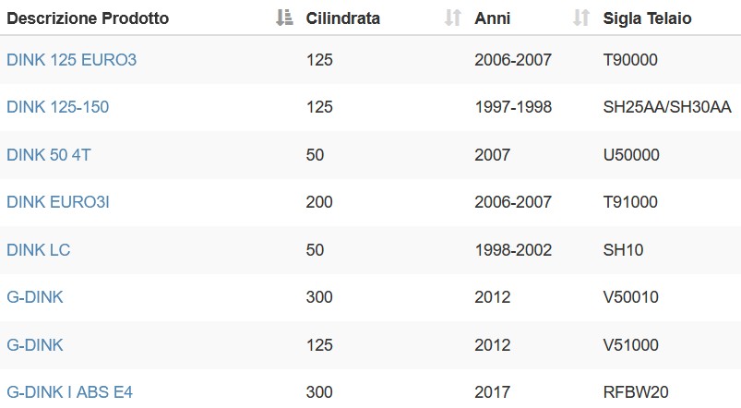Sort by Cilindrata using arrow icon
This screenshot has width=741, height=408.
(453, 18)
